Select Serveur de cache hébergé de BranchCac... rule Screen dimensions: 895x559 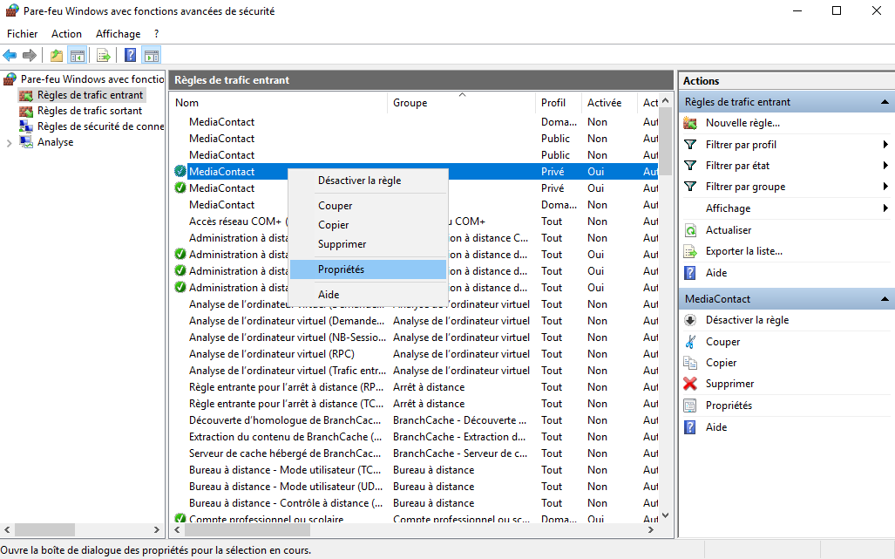[x=285, y=453]
